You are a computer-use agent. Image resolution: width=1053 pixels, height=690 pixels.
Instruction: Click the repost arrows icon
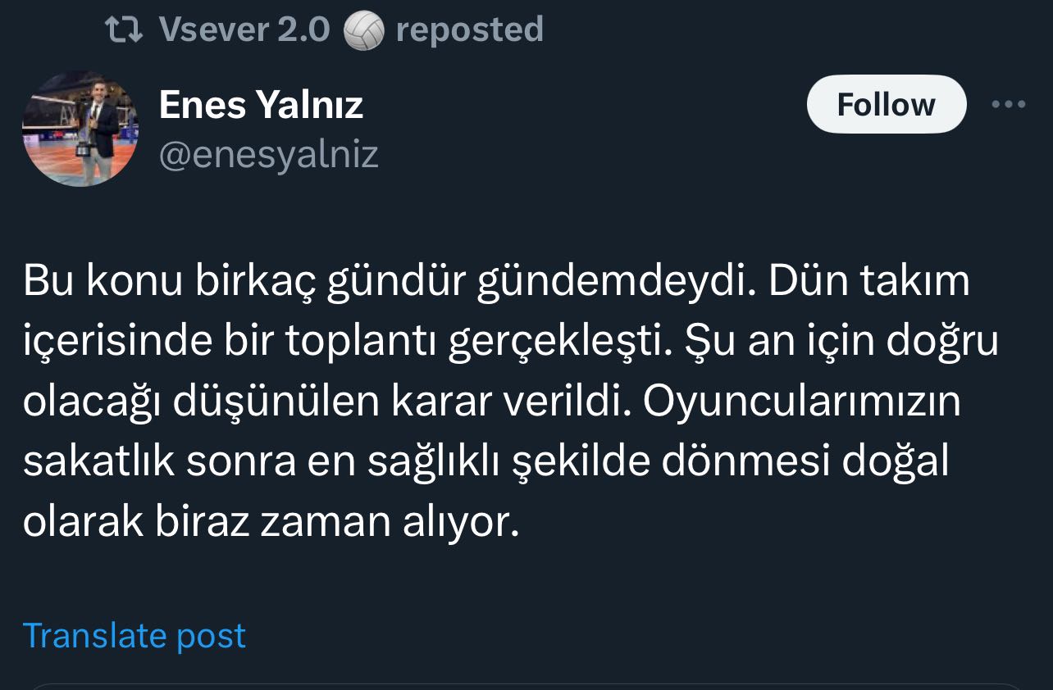pyautogui.click(x=125, y=30)
